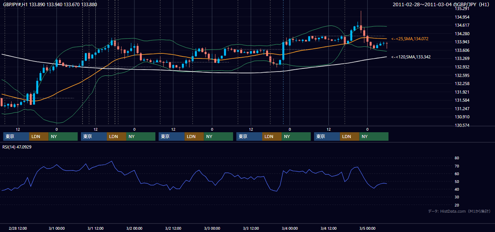Click the RSI scale value 50

point(457,181)
